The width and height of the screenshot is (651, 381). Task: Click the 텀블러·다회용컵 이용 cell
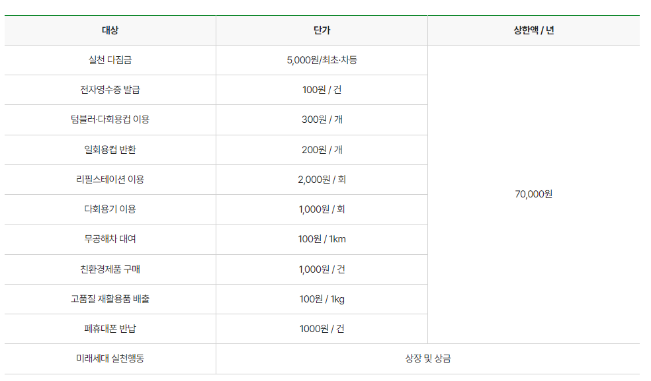coord(110,120)
